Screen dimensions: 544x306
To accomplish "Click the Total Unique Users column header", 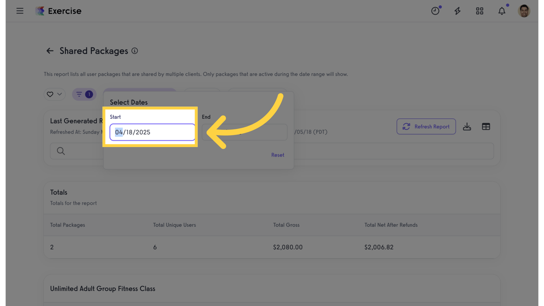I will click(174, 225).
